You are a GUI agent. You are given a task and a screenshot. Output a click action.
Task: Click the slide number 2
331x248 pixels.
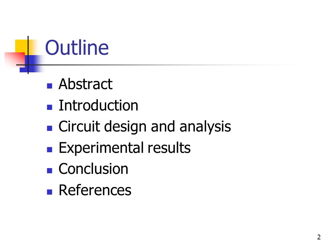319,237
